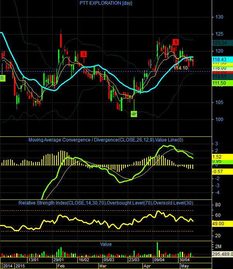
Task: Click the -3 MACD axis label
Action: pyautogui.click(x=218, y=186)
